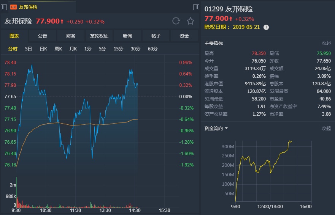Click the ex-dividend date info icon

point(266,27)
